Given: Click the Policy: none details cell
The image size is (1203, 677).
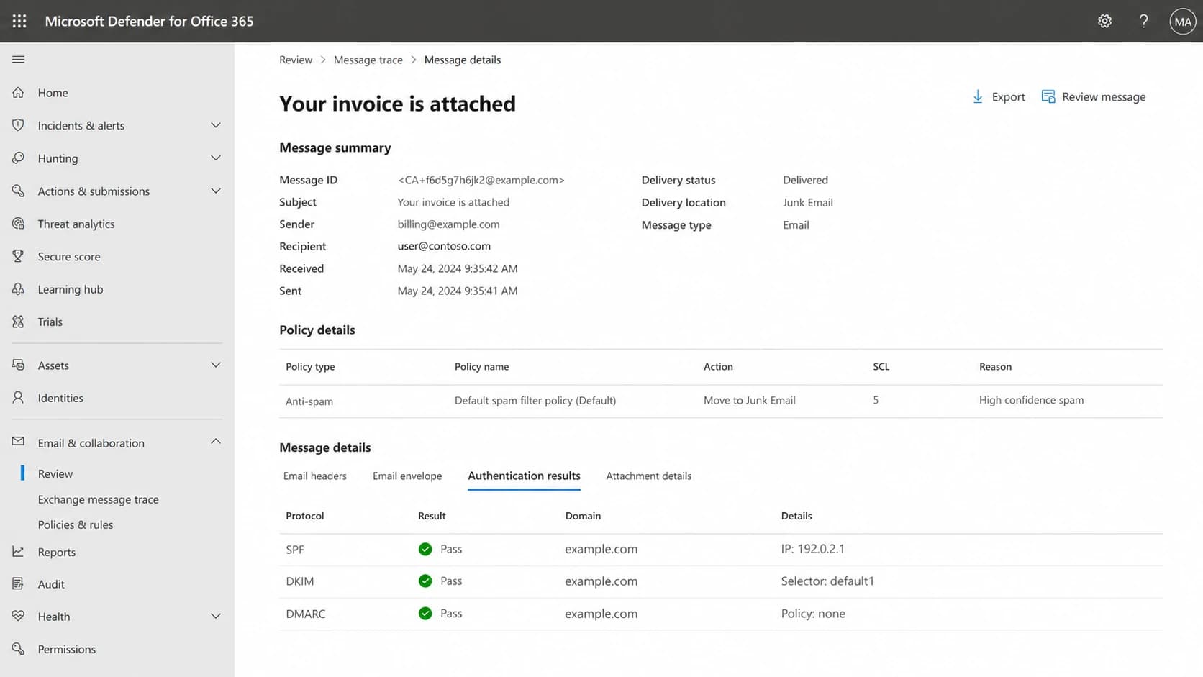Looking at the screenshot, I should (813, 614).
